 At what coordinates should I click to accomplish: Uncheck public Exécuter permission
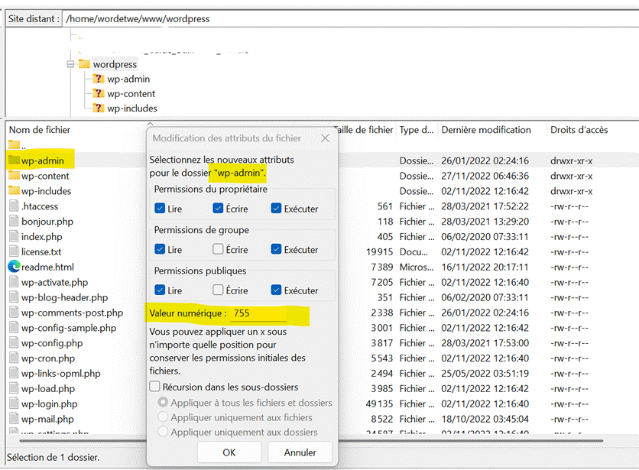pos(276,290)
